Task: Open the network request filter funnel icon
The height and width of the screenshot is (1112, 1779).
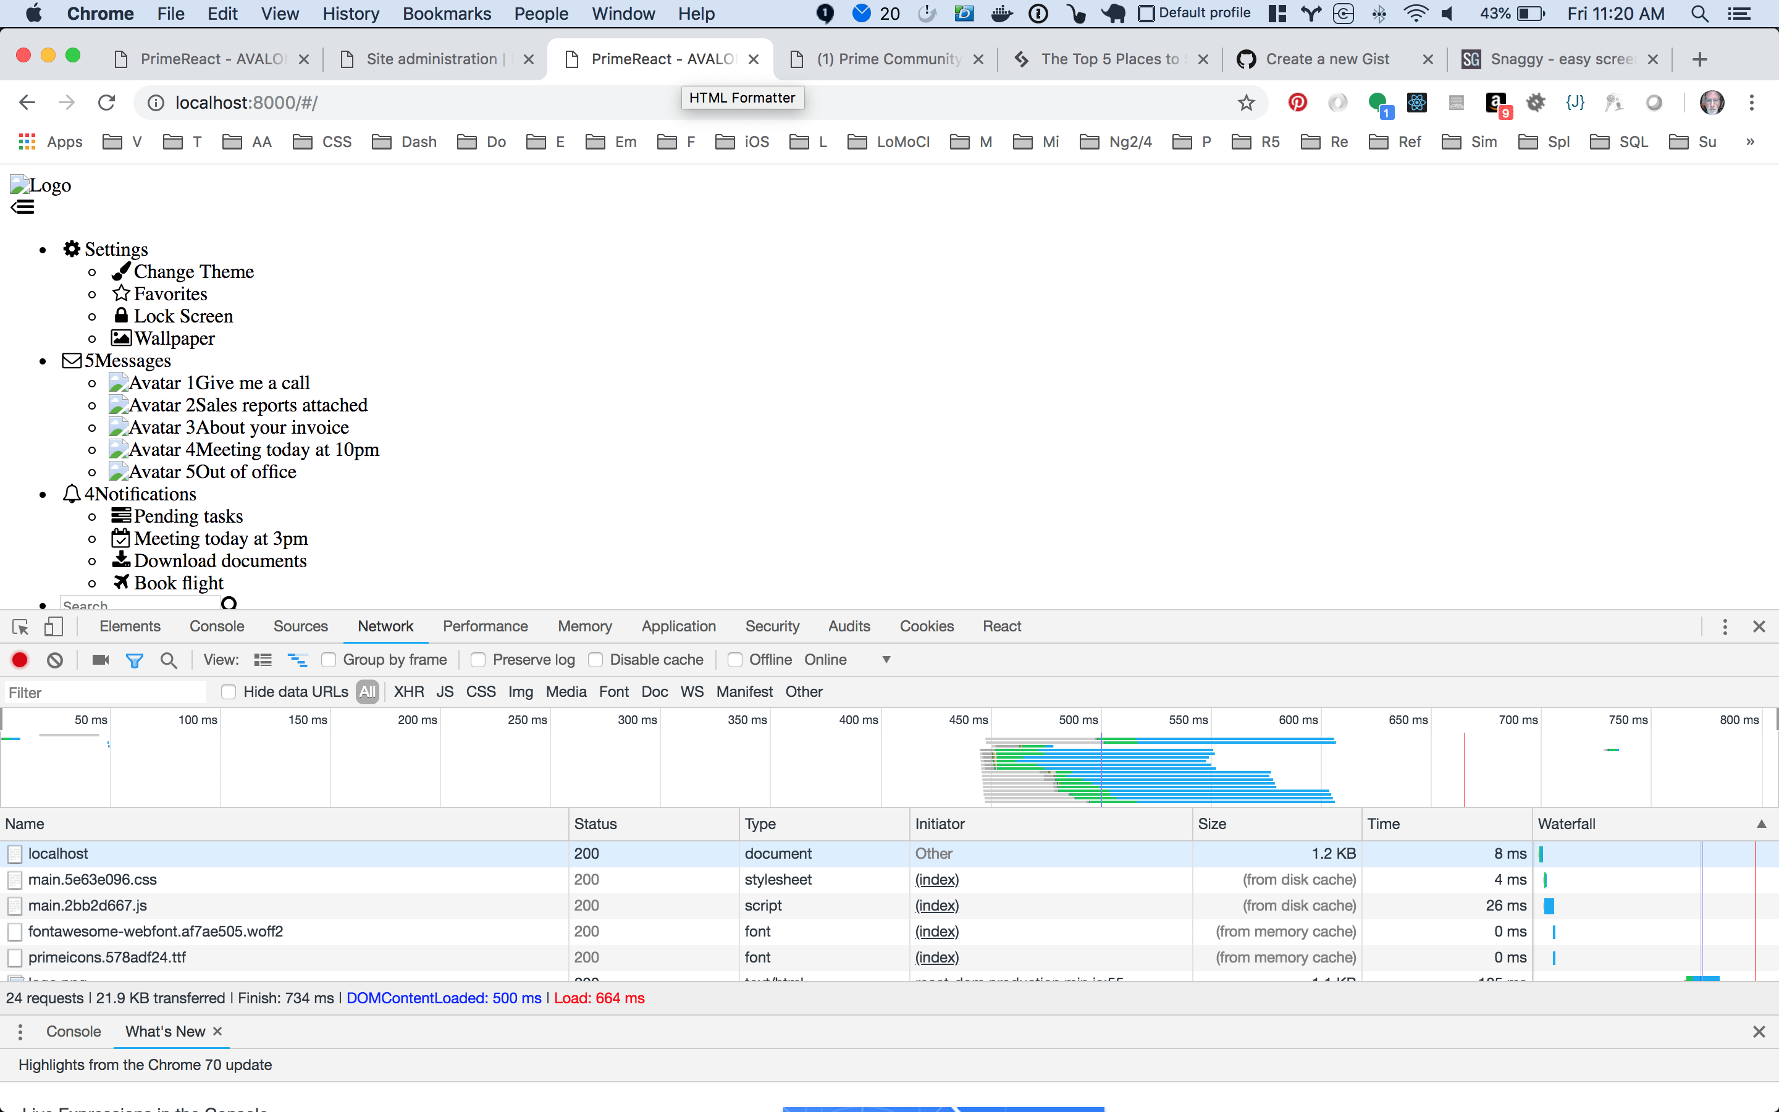Action: click(135, 660)
